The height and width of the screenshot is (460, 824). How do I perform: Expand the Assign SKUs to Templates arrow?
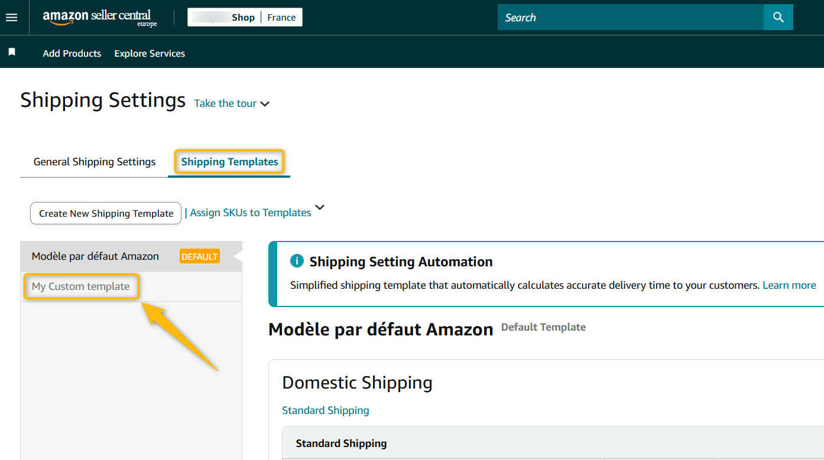click(320, 208)
